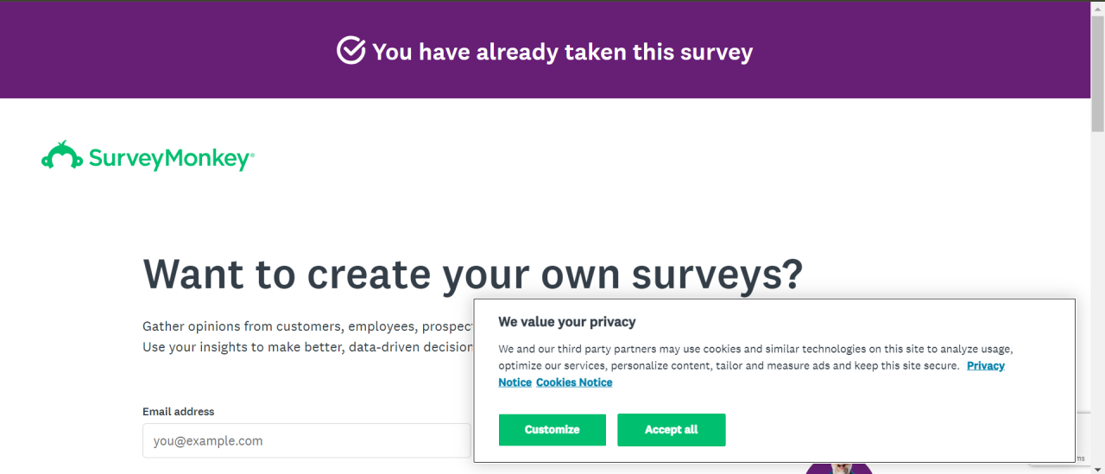
Task: Click the purple circular person illustration
Action: [x=837, y=469]
